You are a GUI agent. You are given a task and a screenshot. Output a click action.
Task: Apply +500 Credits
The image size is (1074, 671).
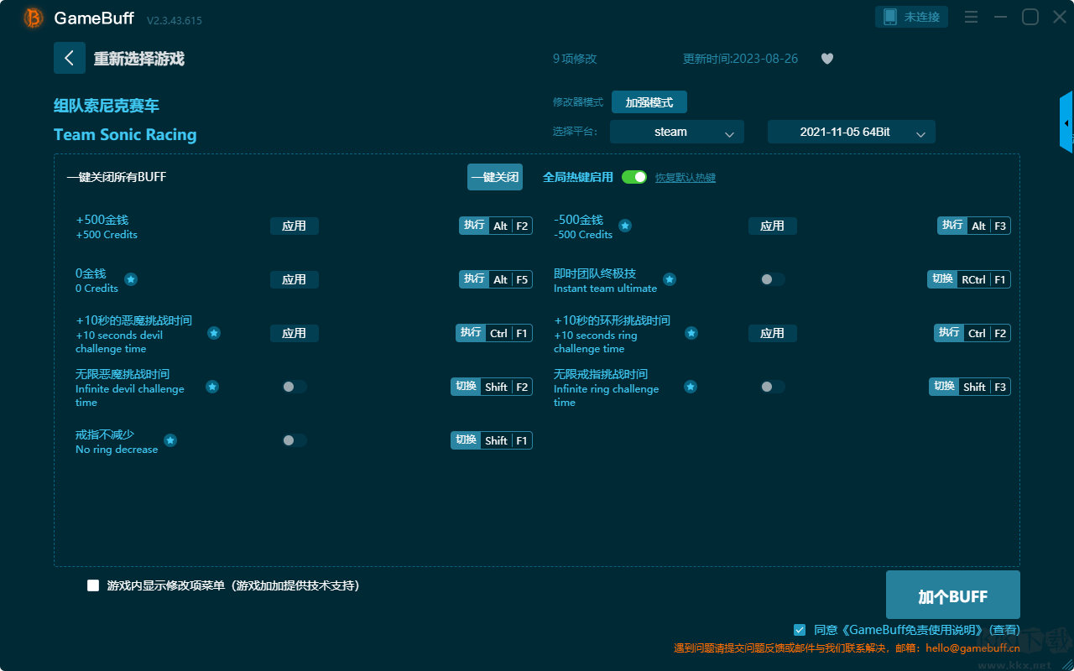[295, 226]
